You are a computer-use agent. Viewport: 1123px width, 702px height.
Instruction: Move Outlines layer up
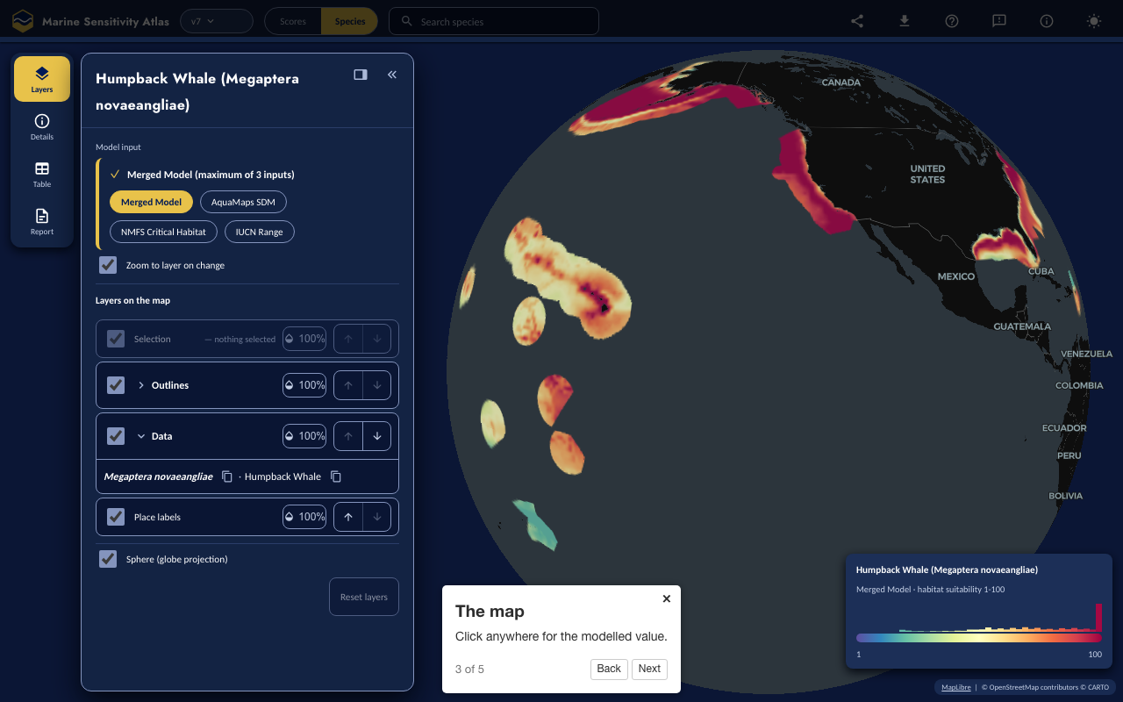click(x=348, y=385)
